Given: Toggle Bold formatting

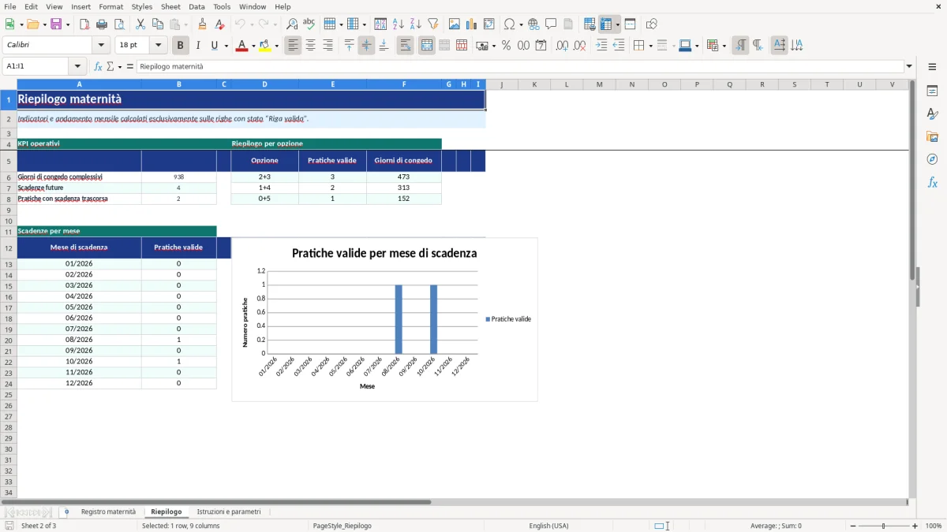Looking at the screenshot, I should tap(181, 46).
